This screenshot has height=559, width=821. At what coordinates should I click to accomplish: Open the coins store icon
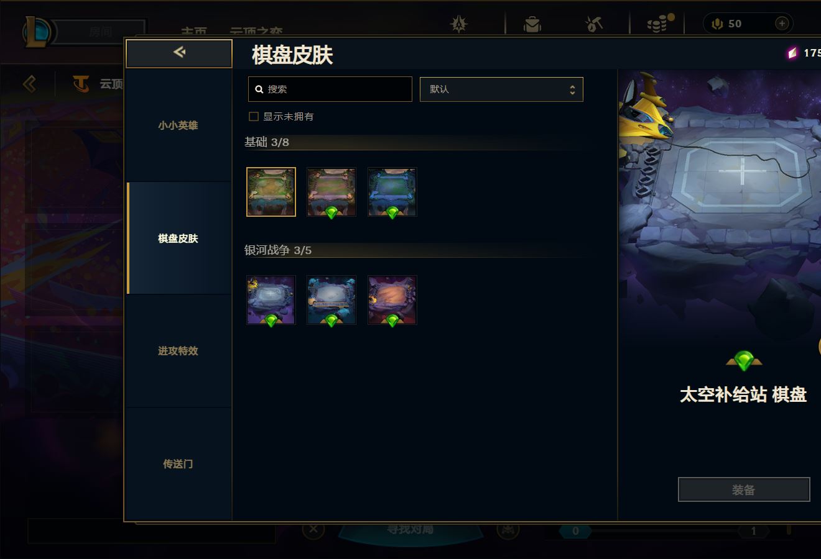[659, 24]
